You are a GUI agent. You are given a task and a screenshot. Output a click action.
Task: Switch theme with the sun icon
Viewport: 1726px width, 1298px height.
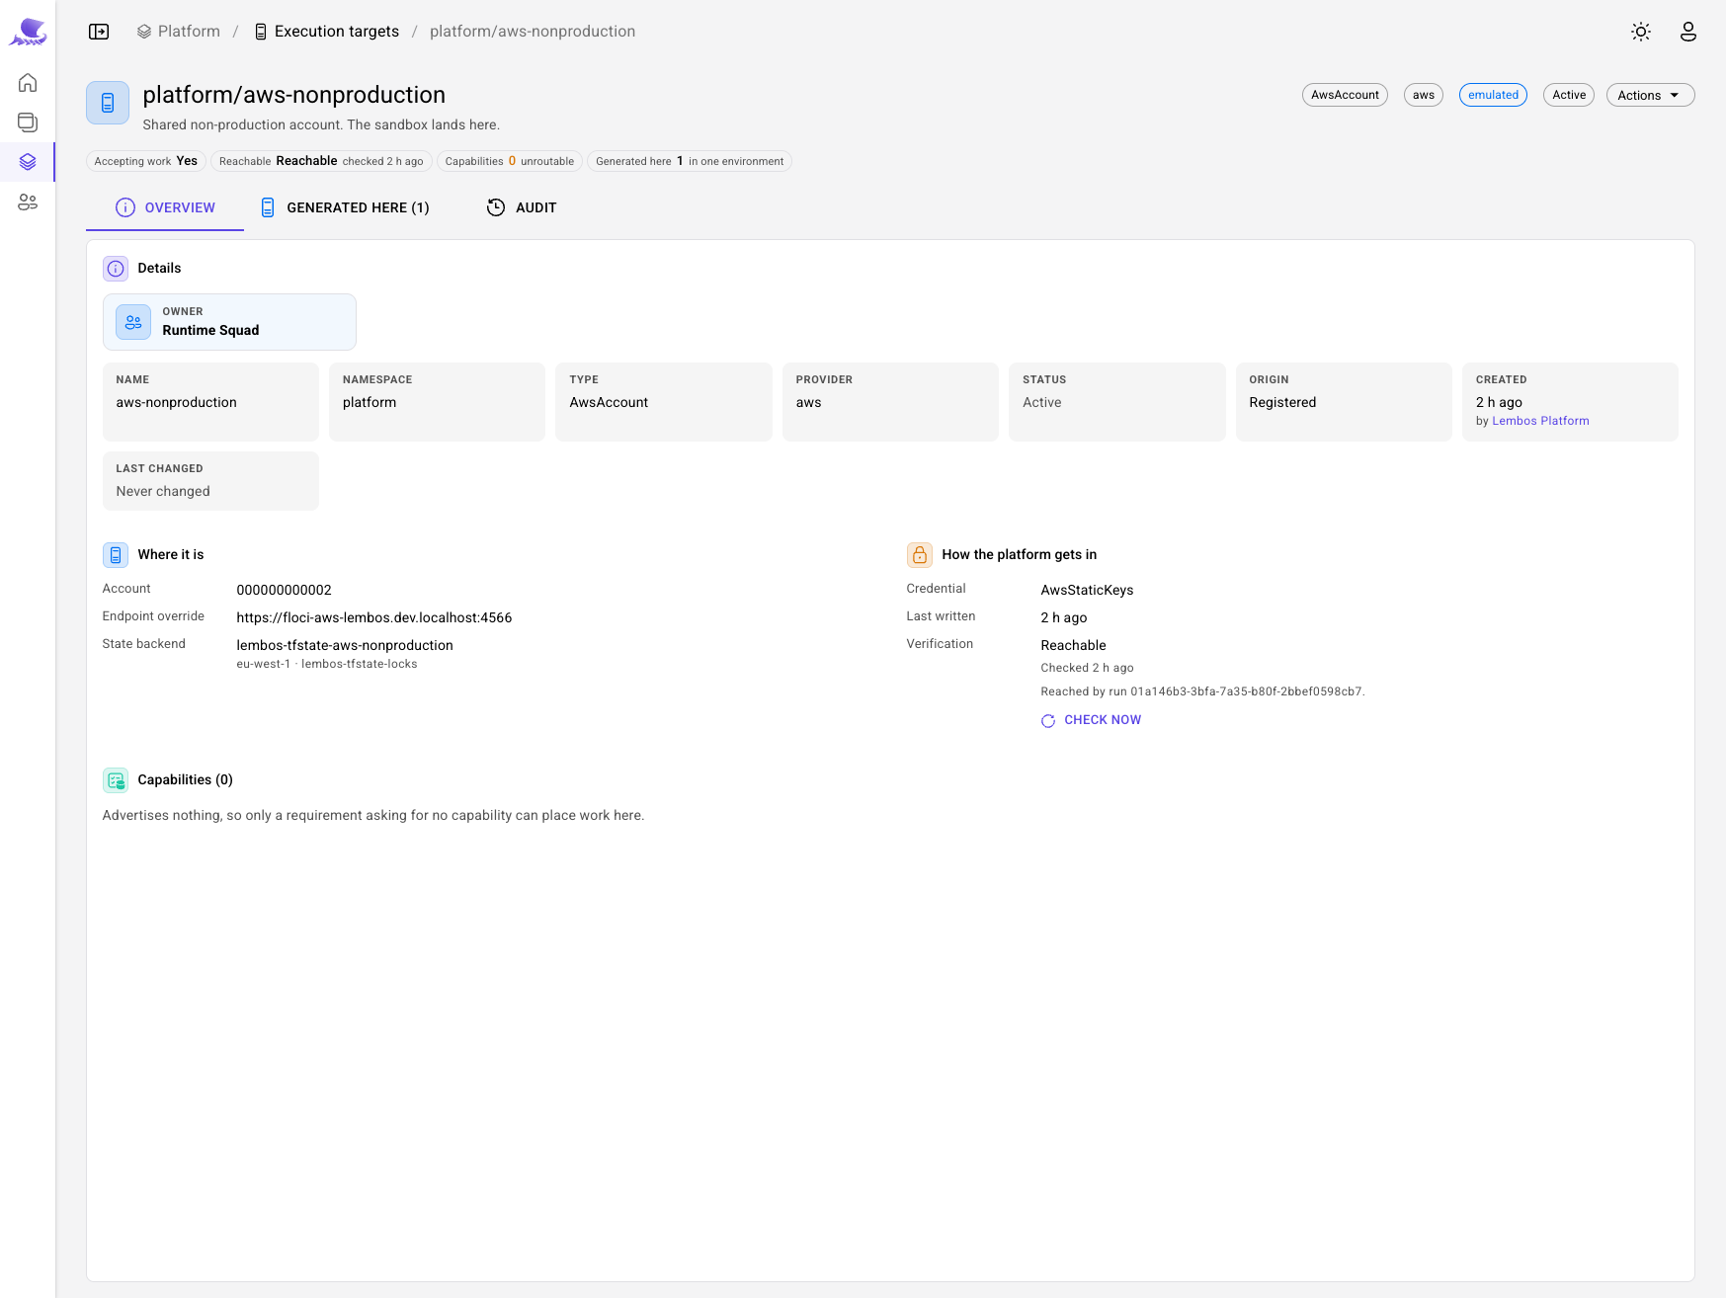(1641, 32)
